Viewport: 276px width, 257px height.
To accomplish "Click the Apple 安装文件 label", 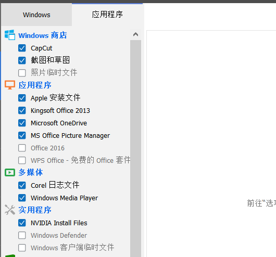I will pos(55,98).
